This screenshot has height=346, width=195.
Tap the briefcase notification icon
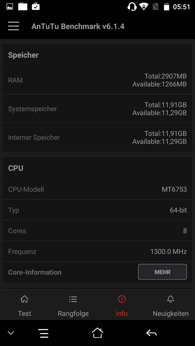[x=36, y=7]
